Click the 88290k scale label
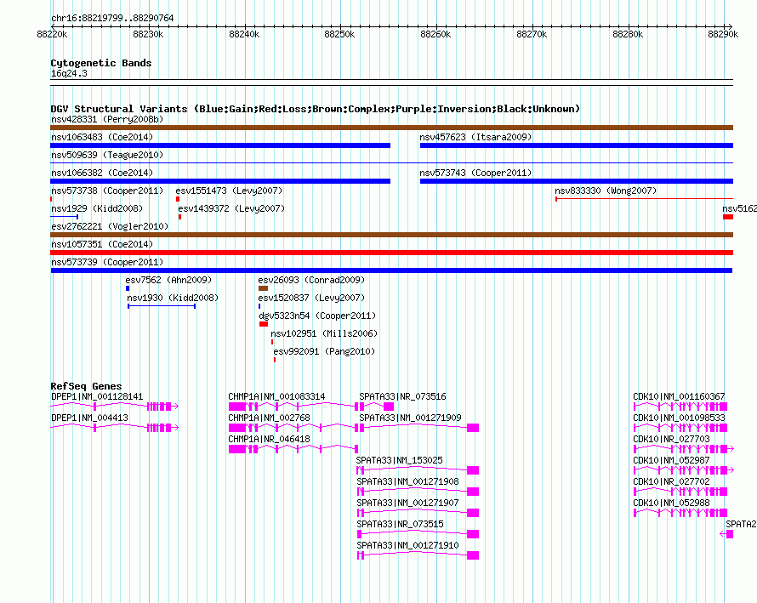Screen dimensions: 757x603 click(723, 34)
